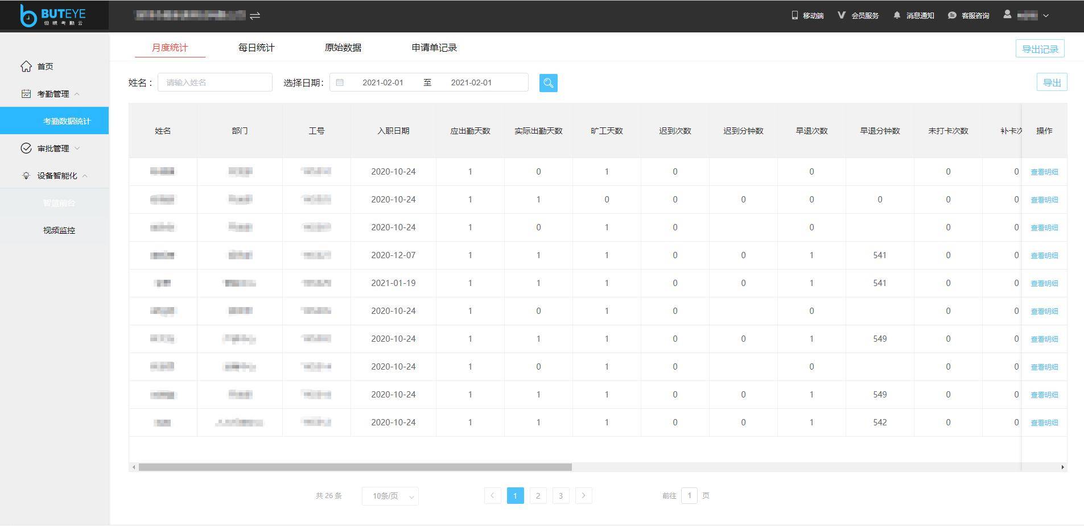
Task: Focus the 姓名 name input field
Action: click(x=215, y=82)
